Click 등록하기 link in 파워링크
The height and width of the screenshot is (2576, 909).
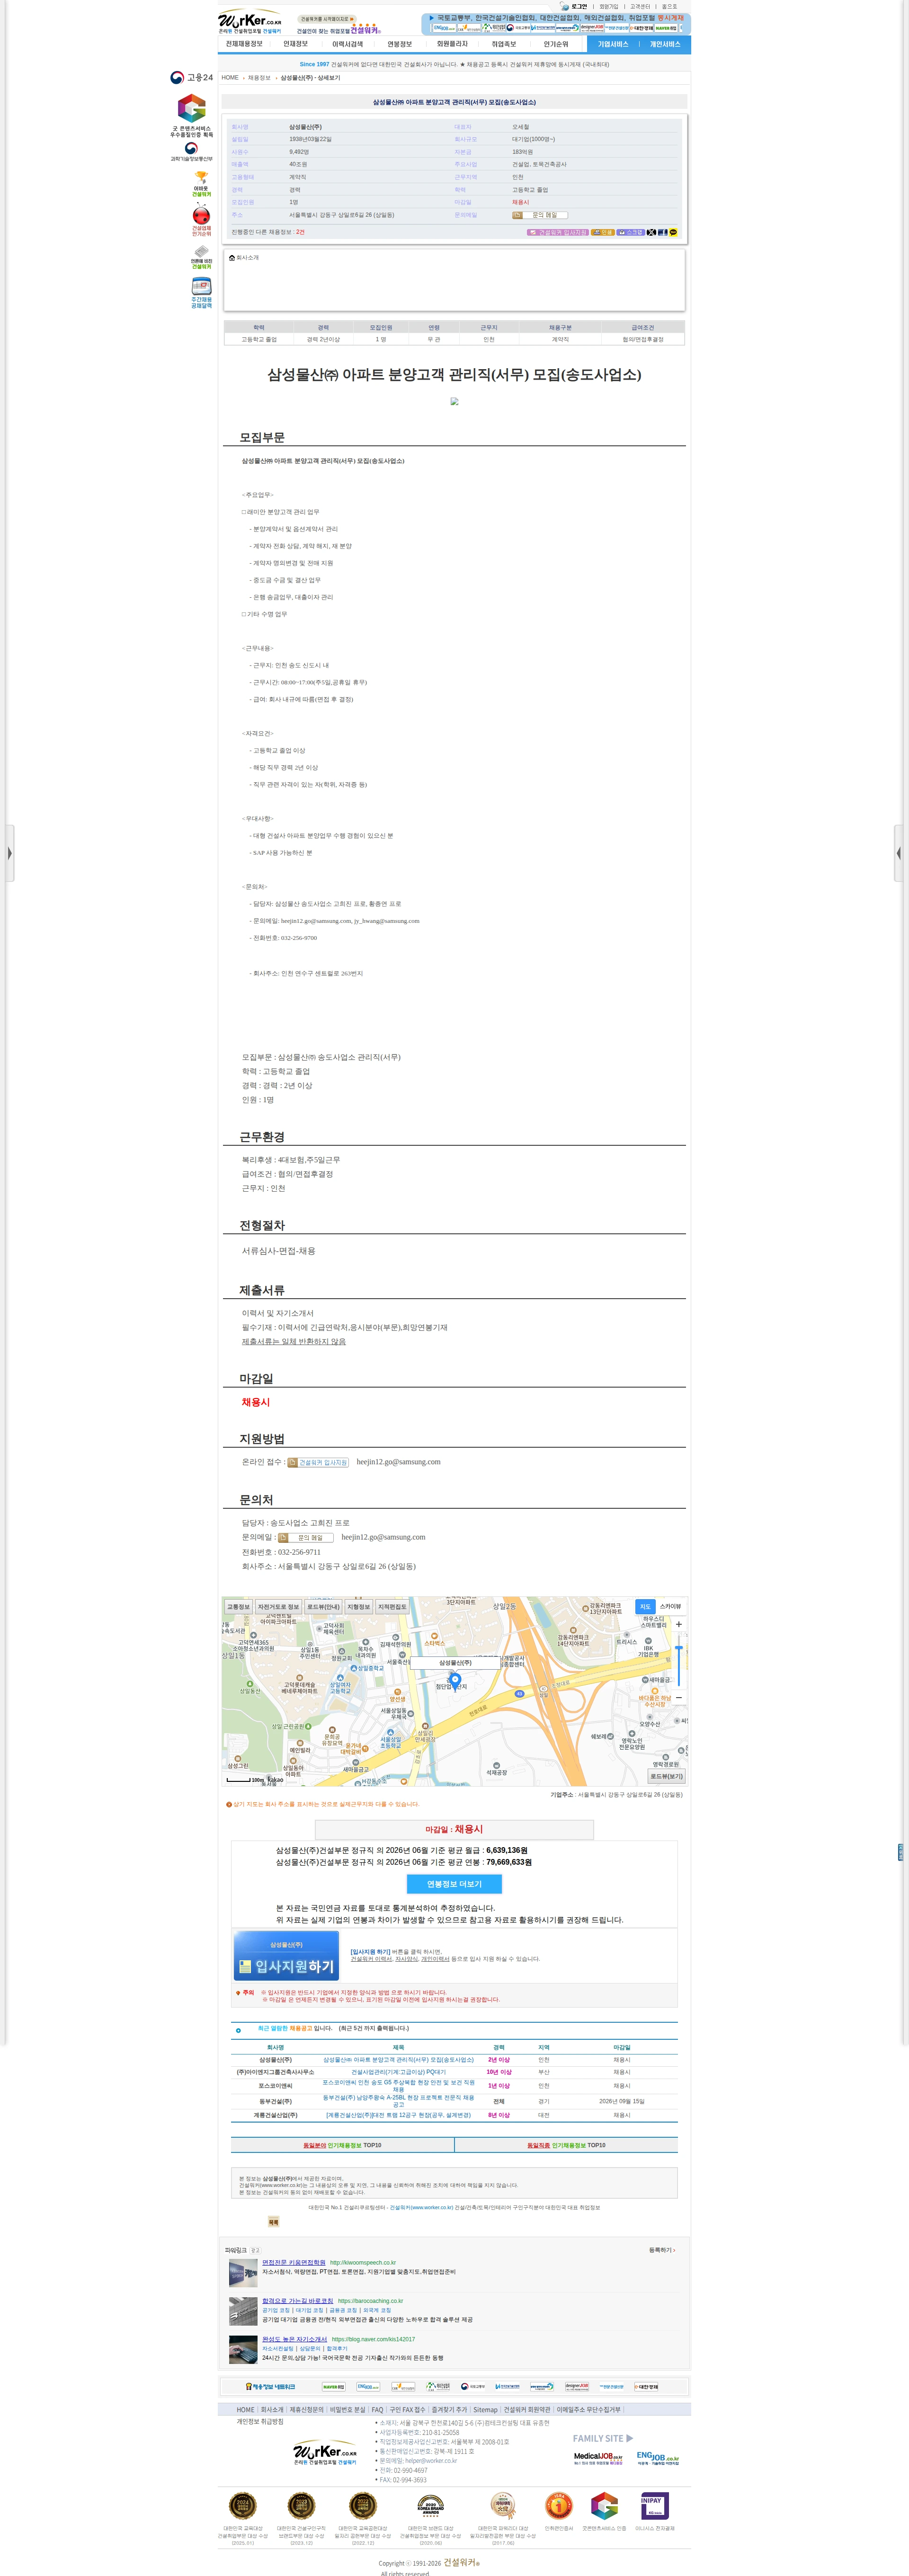coord(662,2250)
